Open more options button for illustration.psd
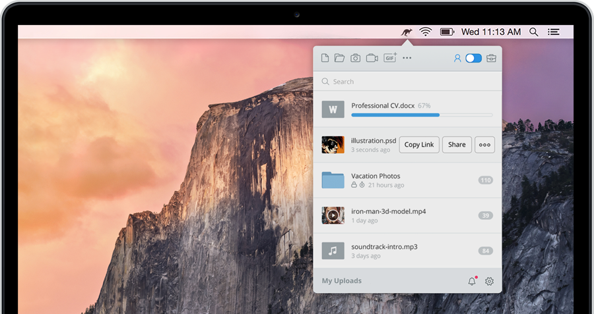The width and height of the screenshot is (594, 314). 484,145
